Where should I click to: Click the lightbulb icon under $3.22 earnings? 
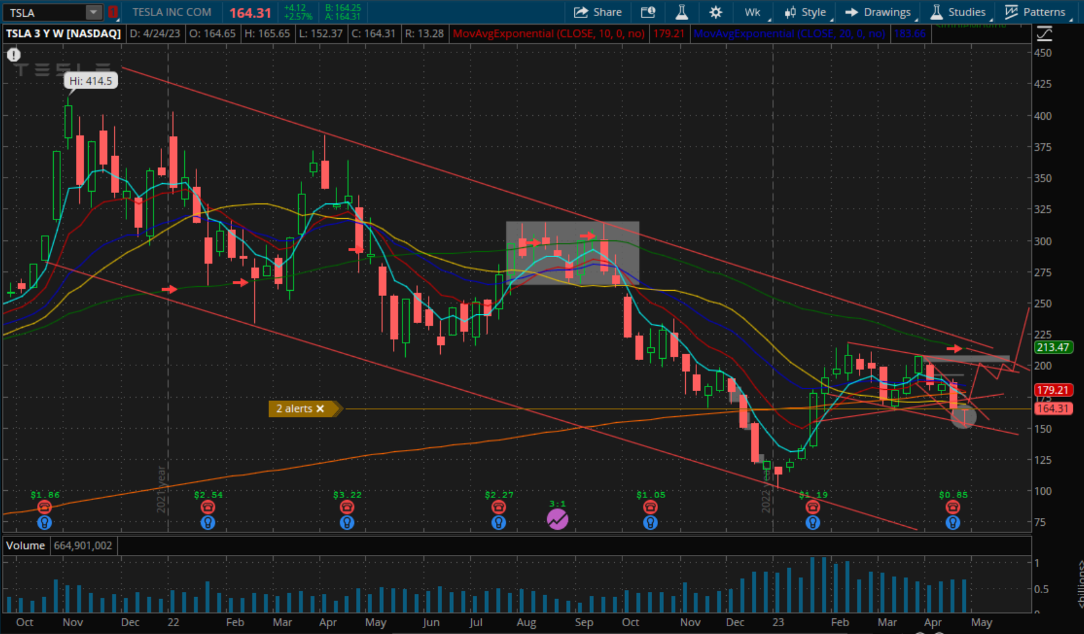347,523
